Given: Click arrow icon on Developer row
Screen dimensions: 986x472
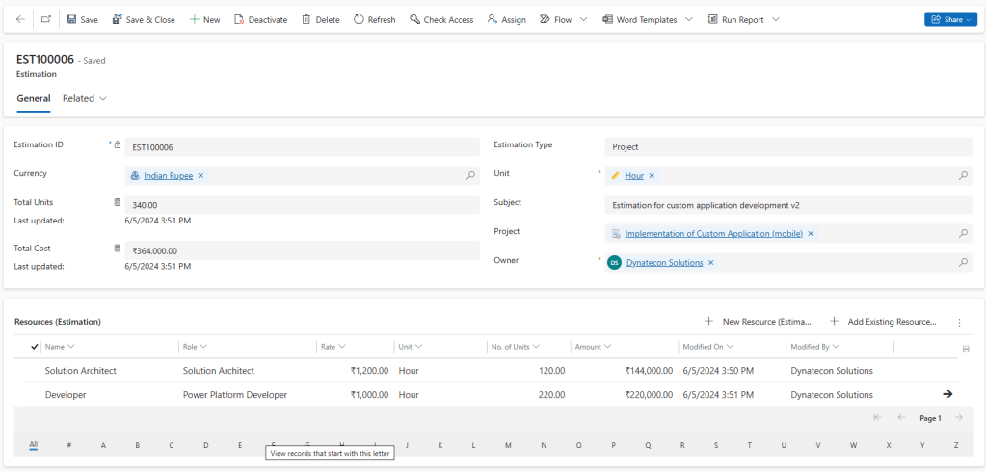Looking at the screenshot, I should coord(946,394).
